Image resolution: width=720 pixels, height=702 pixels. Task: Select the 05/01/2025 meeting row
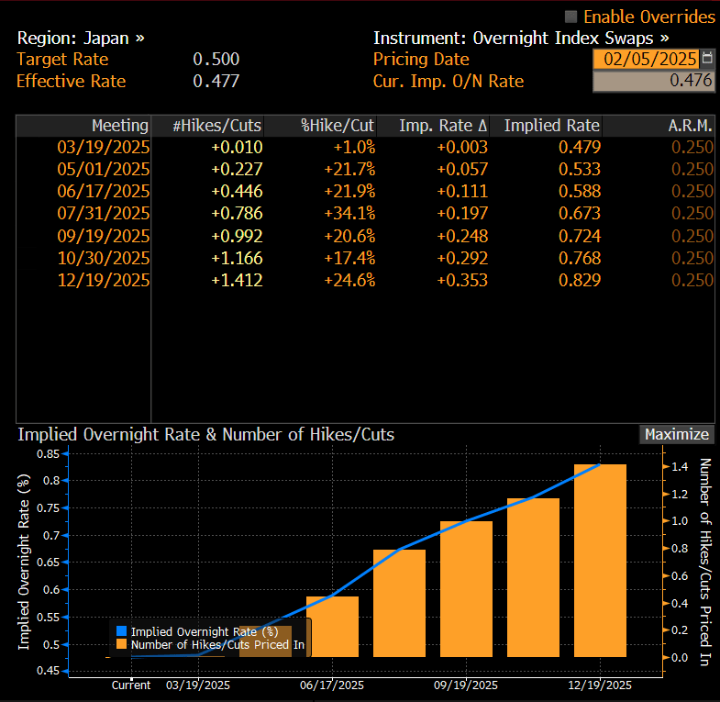tap(365, 170)
